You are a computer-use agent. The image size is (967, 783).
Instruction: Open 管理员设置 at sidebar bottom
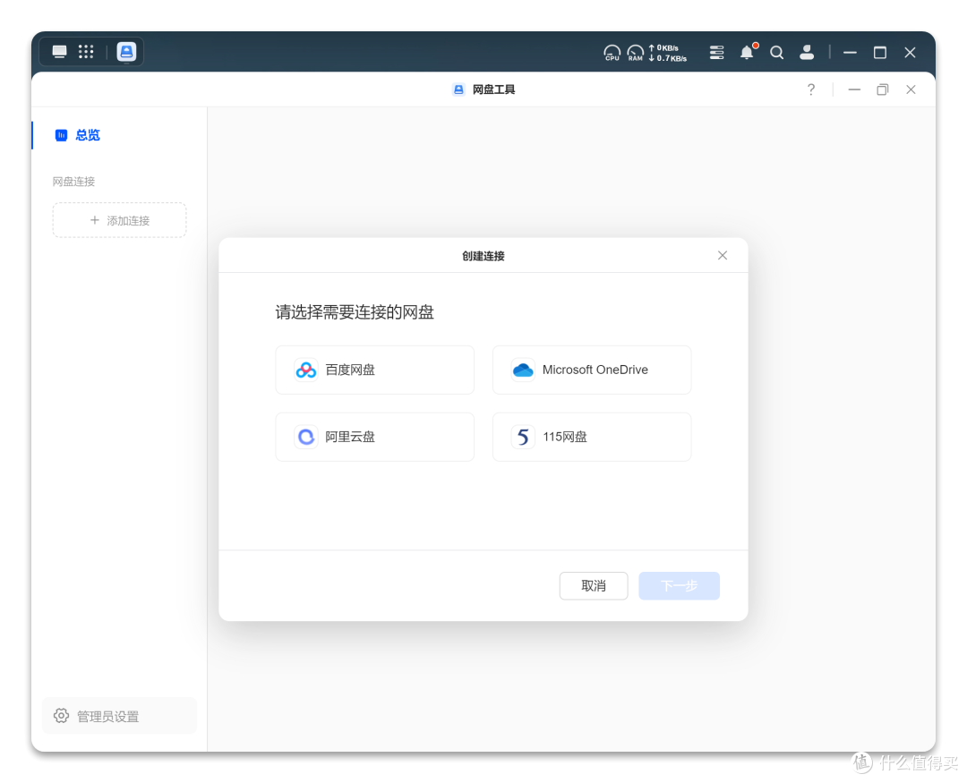(x=120, y=716)
